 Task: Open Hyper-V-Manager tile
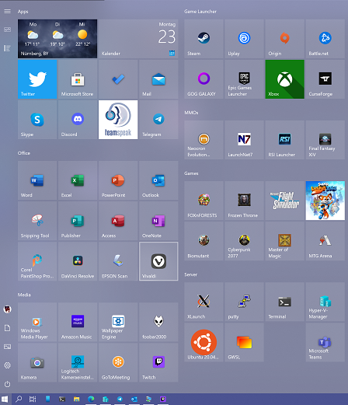pos(325,302)
